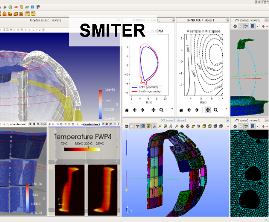Click forward arrow in the Ψ sample plot

(197, 110)
